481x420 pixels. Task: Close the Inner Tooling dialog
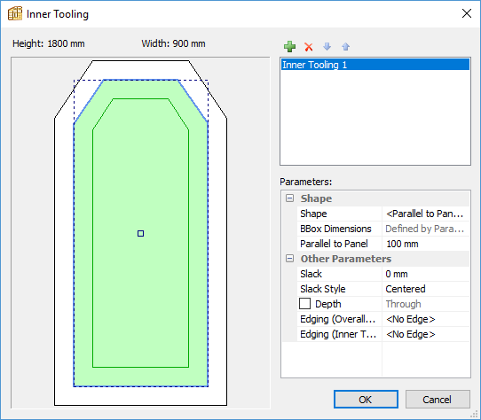(467, 13)
